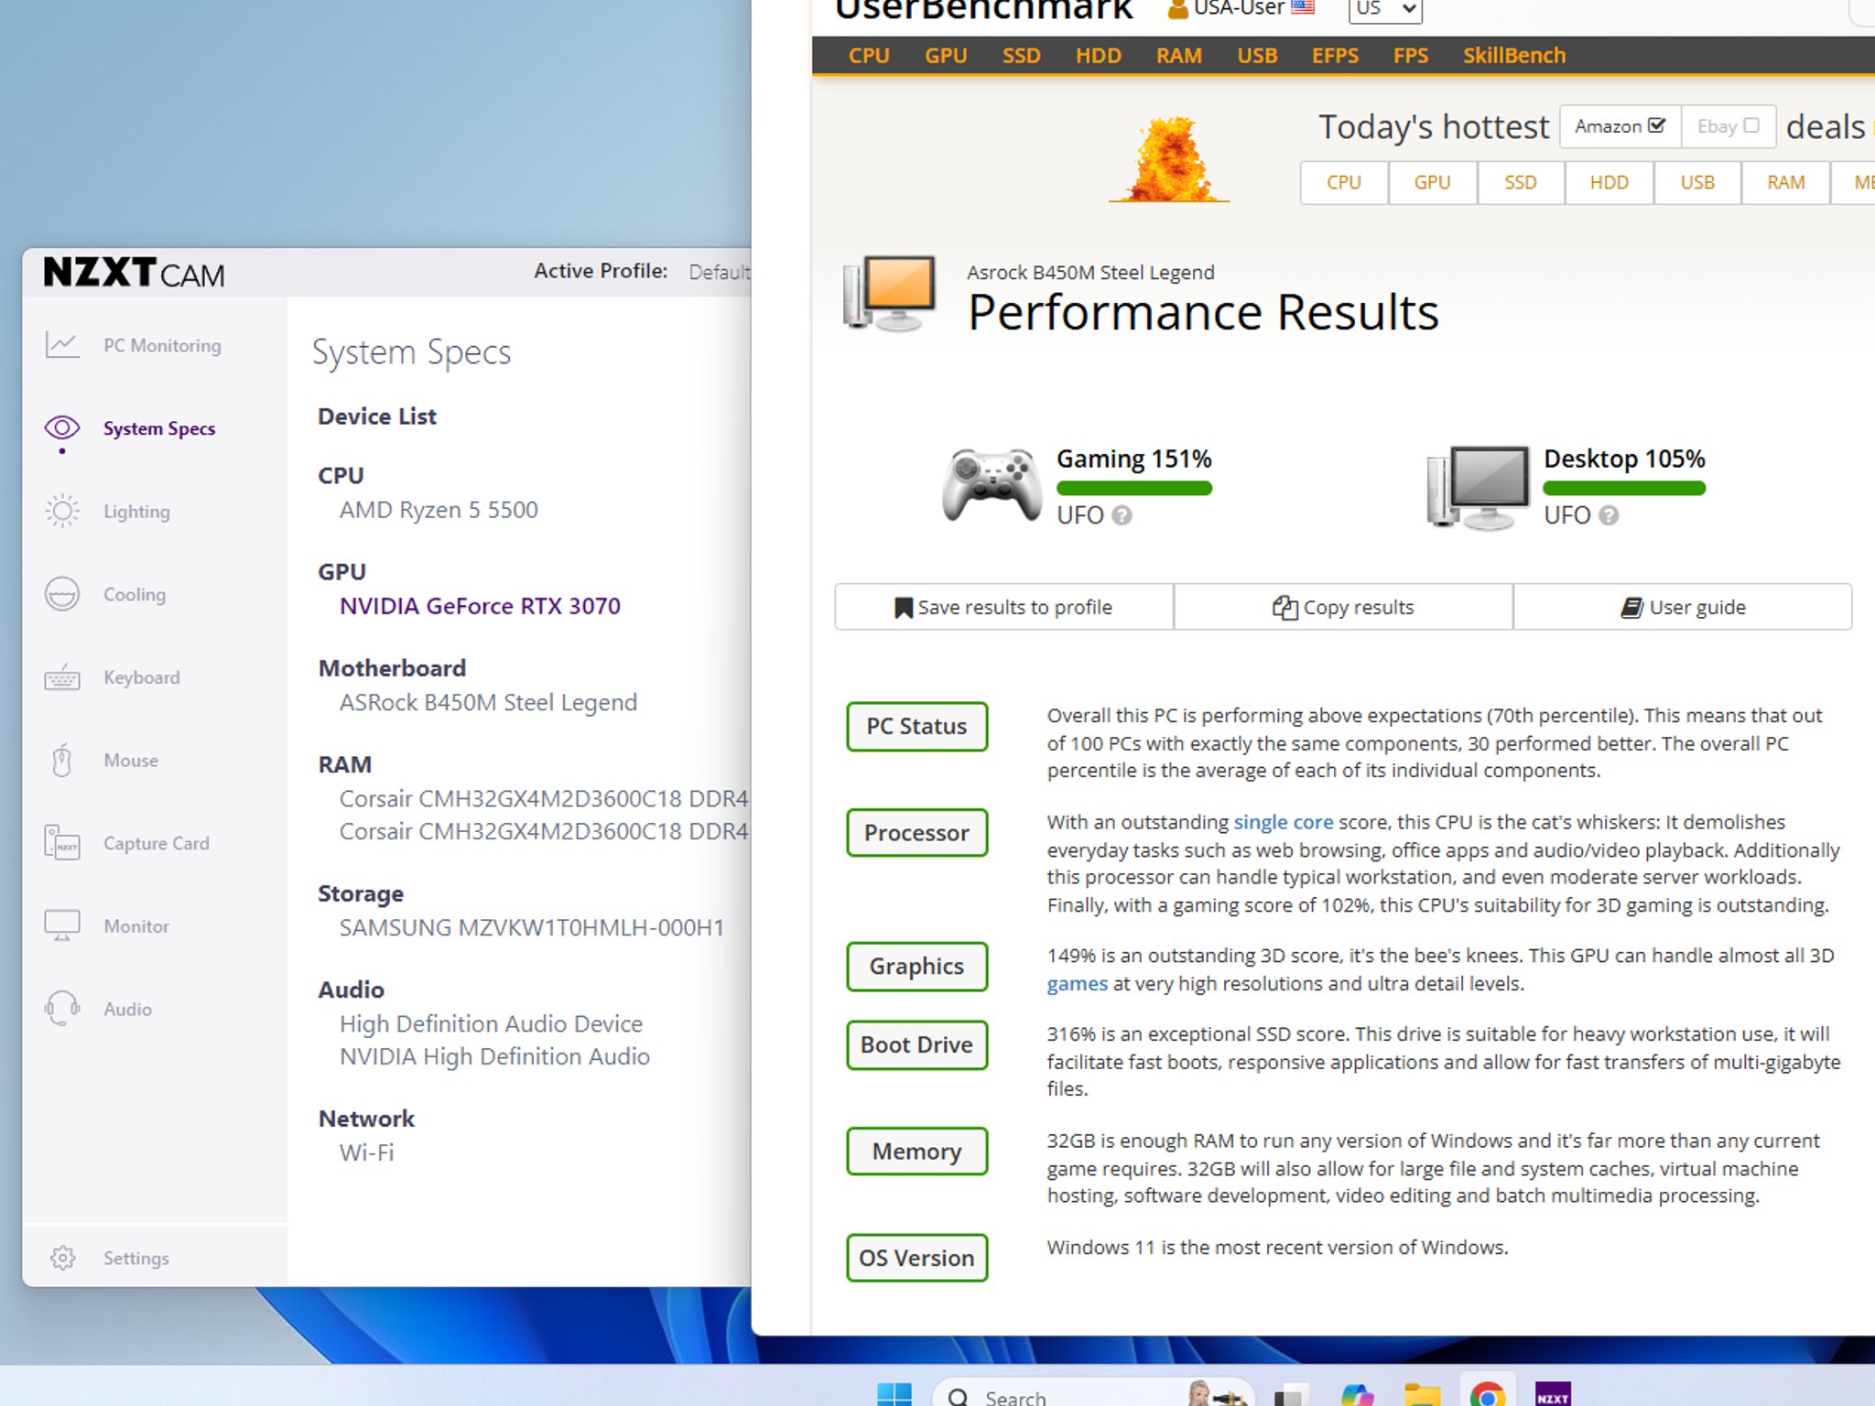Open the HDD tab in UserBenchmark nav
The width and height of the screenshot is (1875, 1406).
pyautogui.click(x=1098, y=56)
